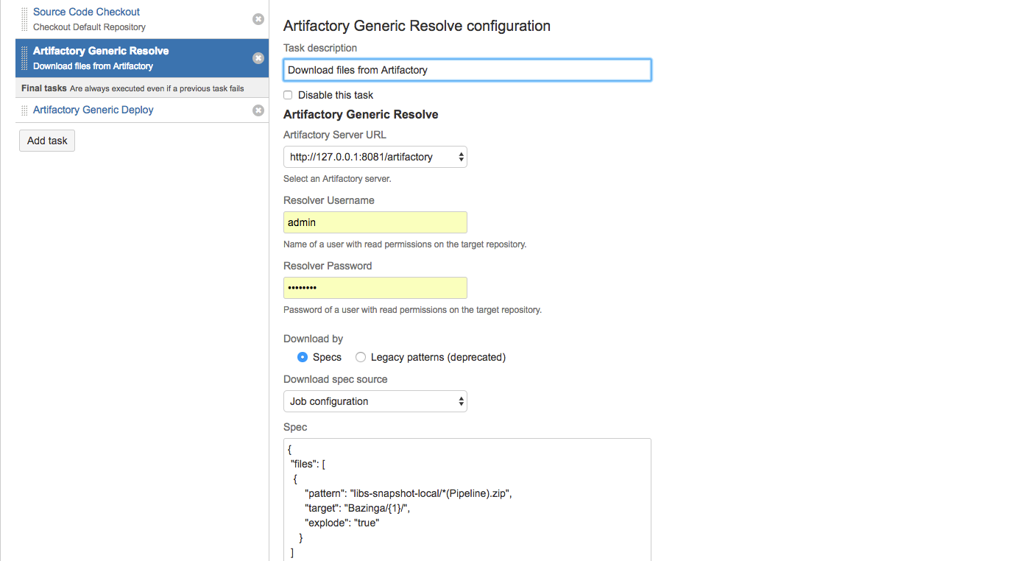Open the Download spec source dropdown
This screenshot has height=561, width=1032.
375,401
